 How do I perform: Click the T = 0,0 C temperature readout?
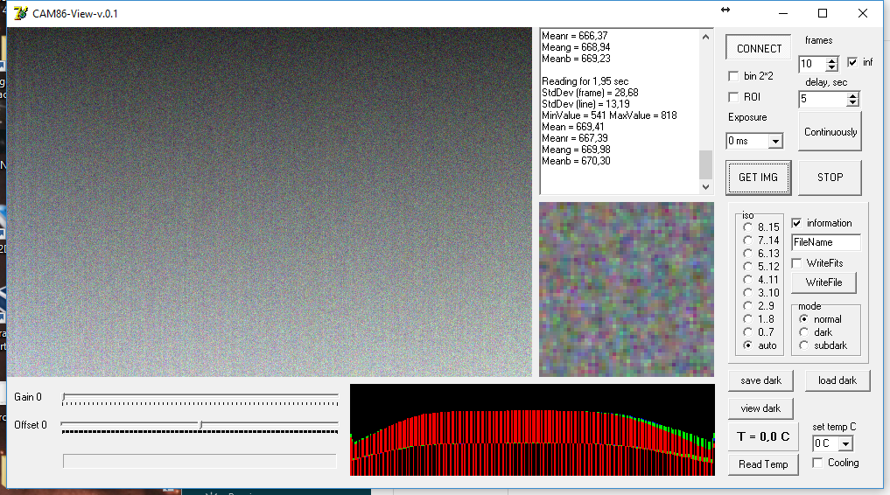(763, 436)
